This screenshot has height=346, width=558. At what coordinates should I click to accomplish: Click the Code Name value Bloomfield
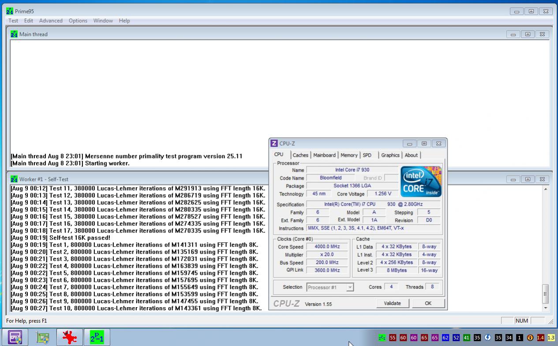click(331, 178)
